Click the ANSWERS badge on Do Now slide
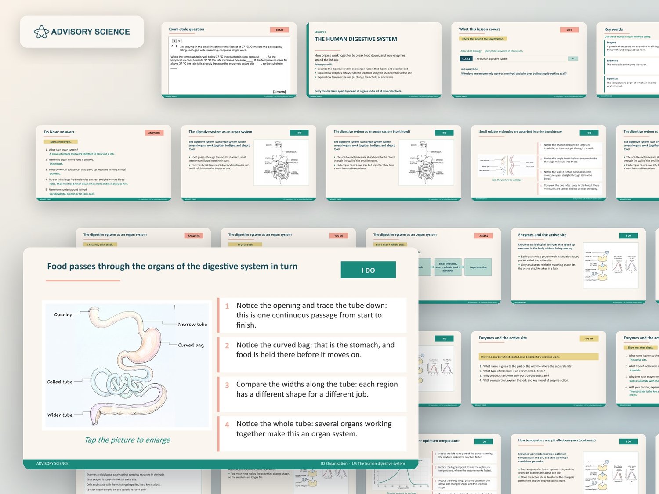Screen dimensions: 659x494 coord(154,133)
